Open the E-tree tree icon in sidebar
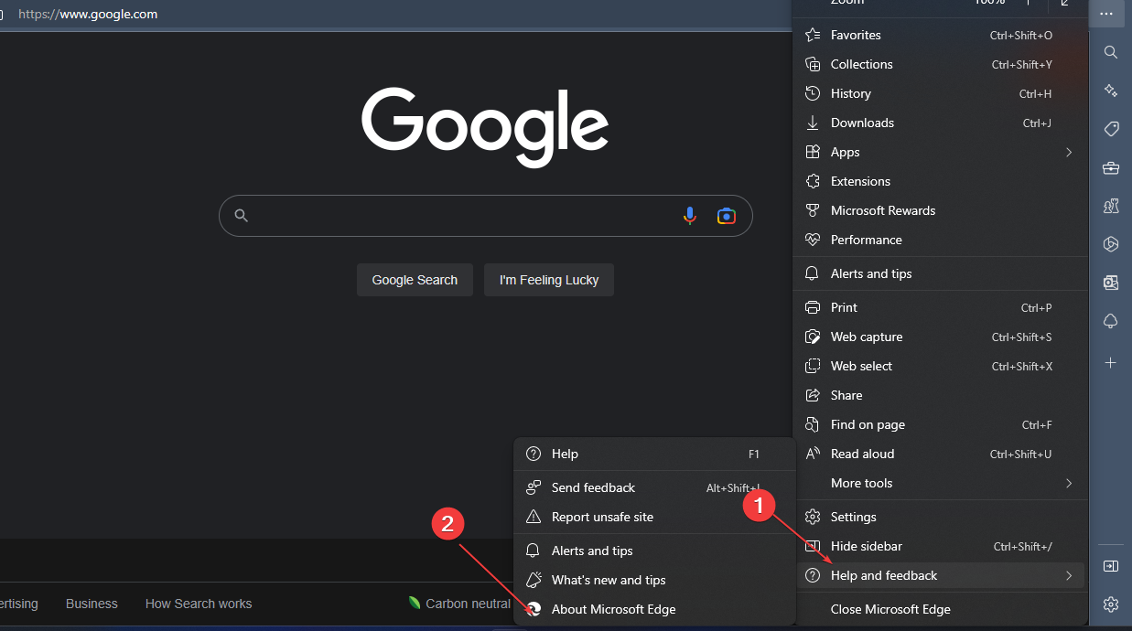This screenshot has height=631, width=1132. (x=1110, y=321)
